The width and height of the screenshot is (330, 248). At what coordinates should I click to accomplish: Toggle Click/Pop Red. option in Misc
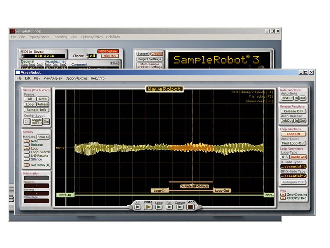(283, 198)
